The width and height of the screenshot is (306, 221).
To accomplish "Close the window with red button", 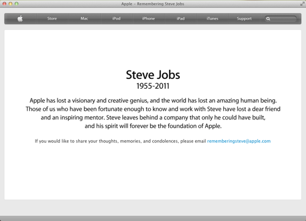I will pos(4,4).
